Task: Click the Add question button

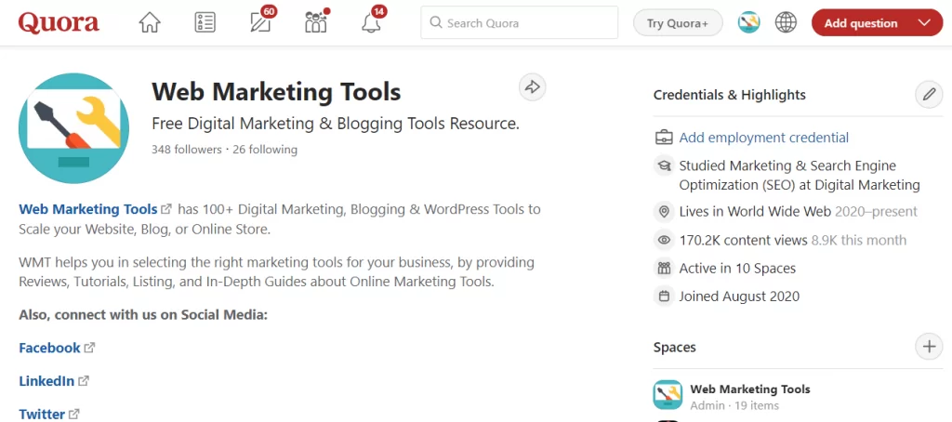Action: tap(860, 23)
